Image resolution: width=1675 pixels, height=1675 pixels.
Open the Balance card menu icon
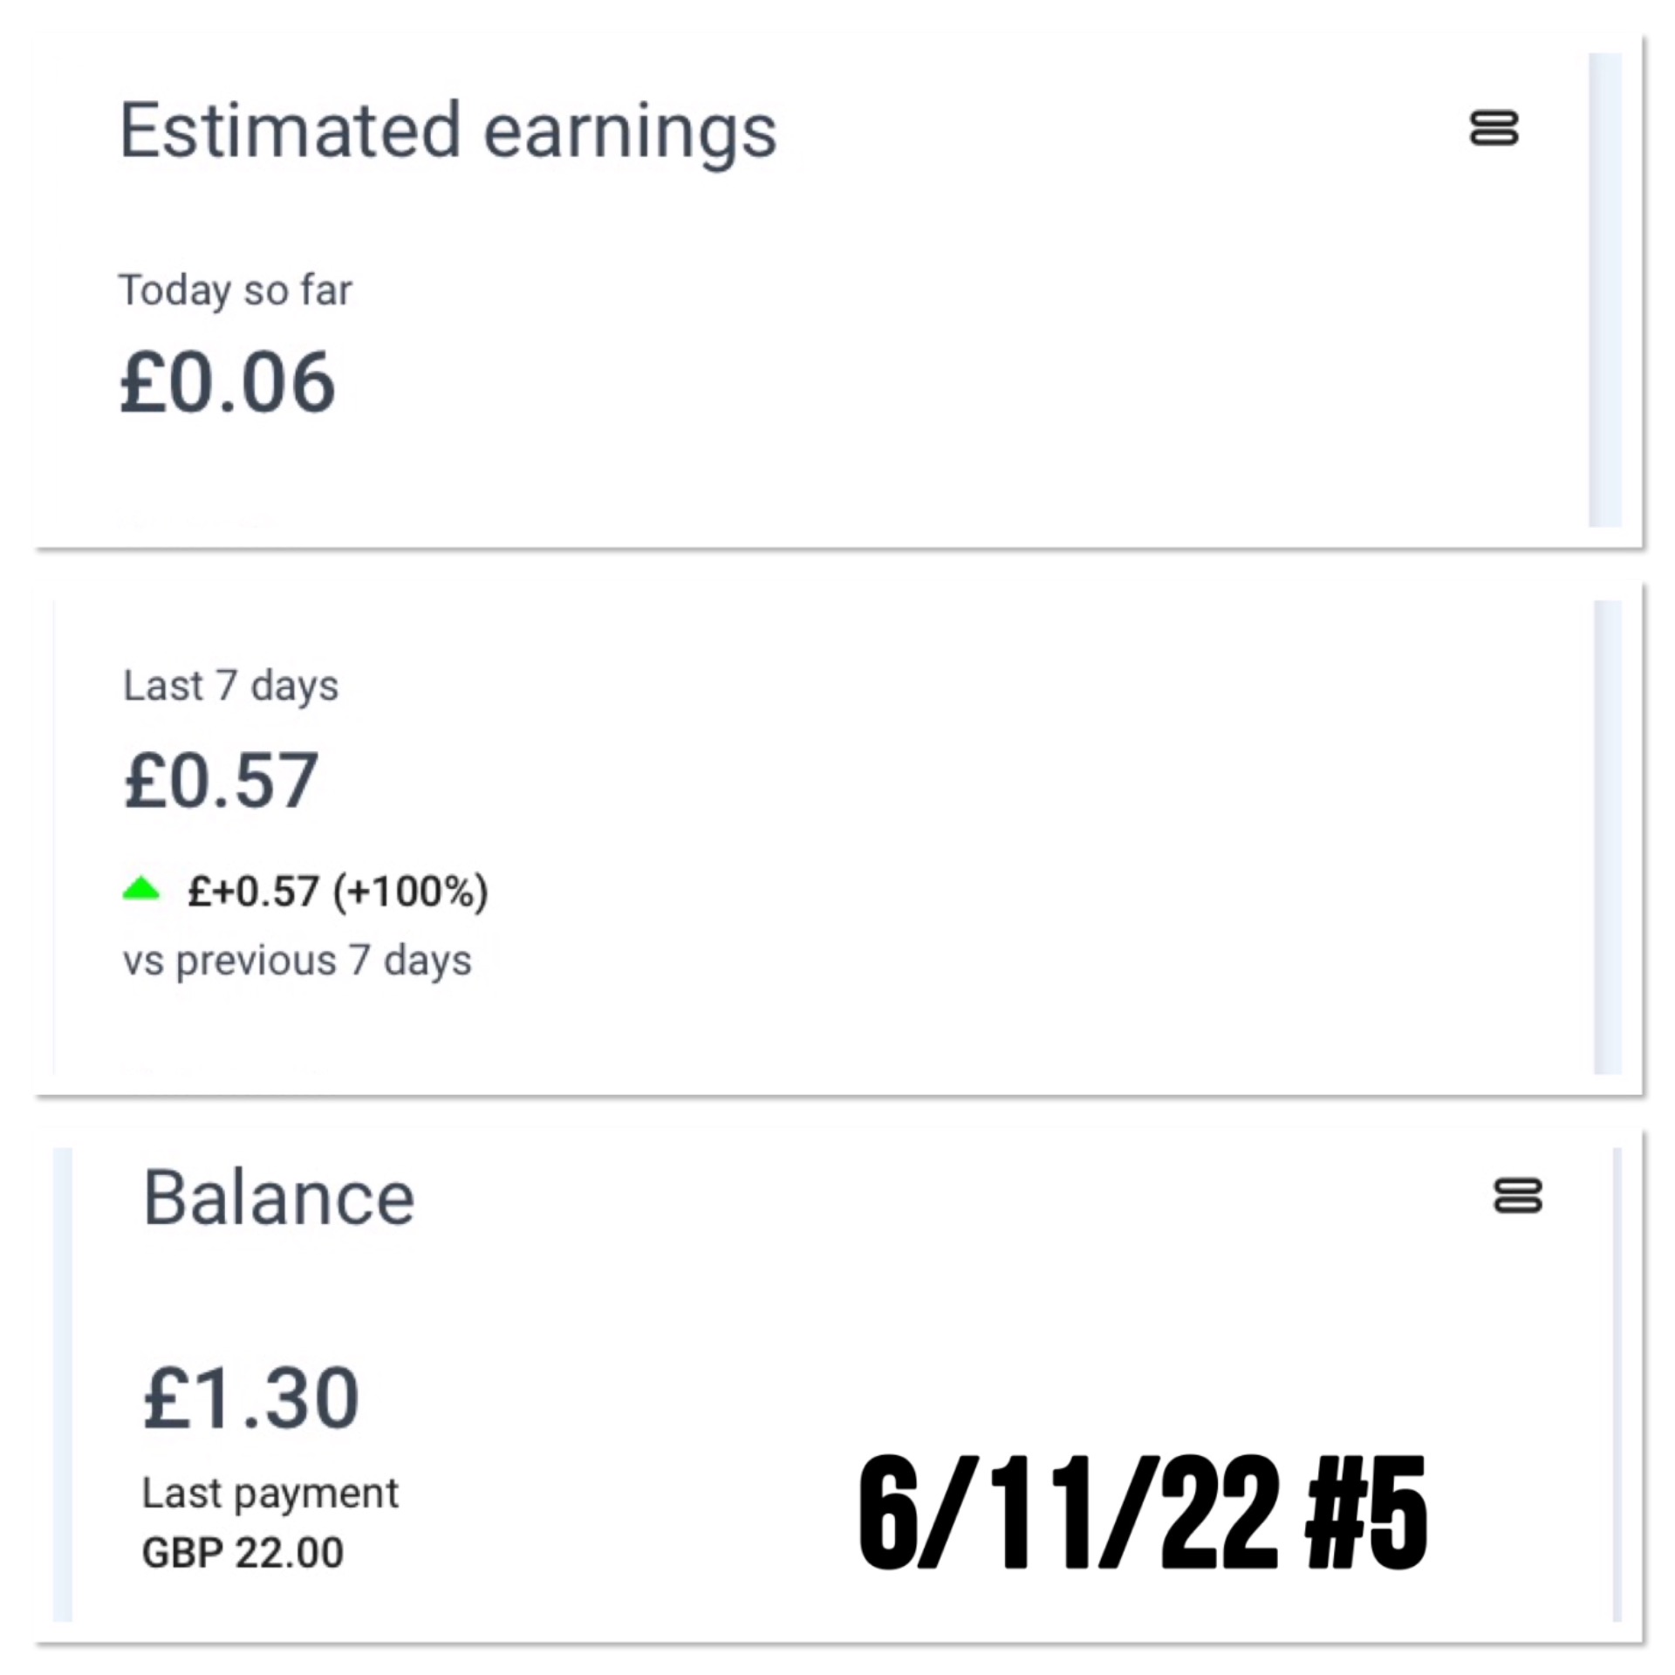pyautogui.click(x=1517, y=1195)
